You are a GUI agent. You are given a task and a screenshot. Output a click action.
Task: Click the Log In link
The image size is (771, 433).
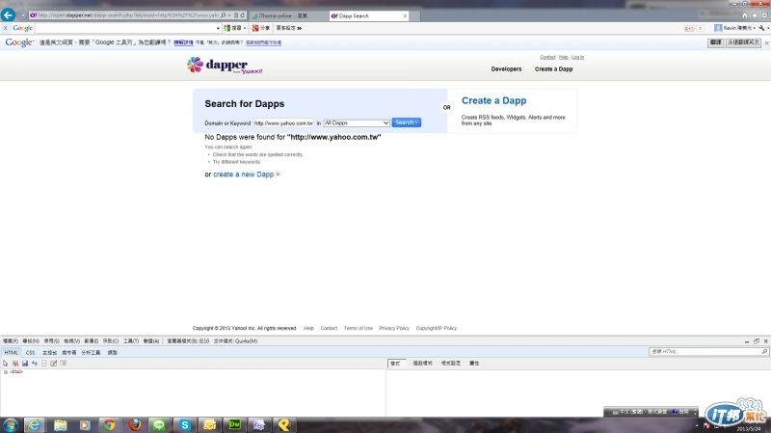coord(577,57)
